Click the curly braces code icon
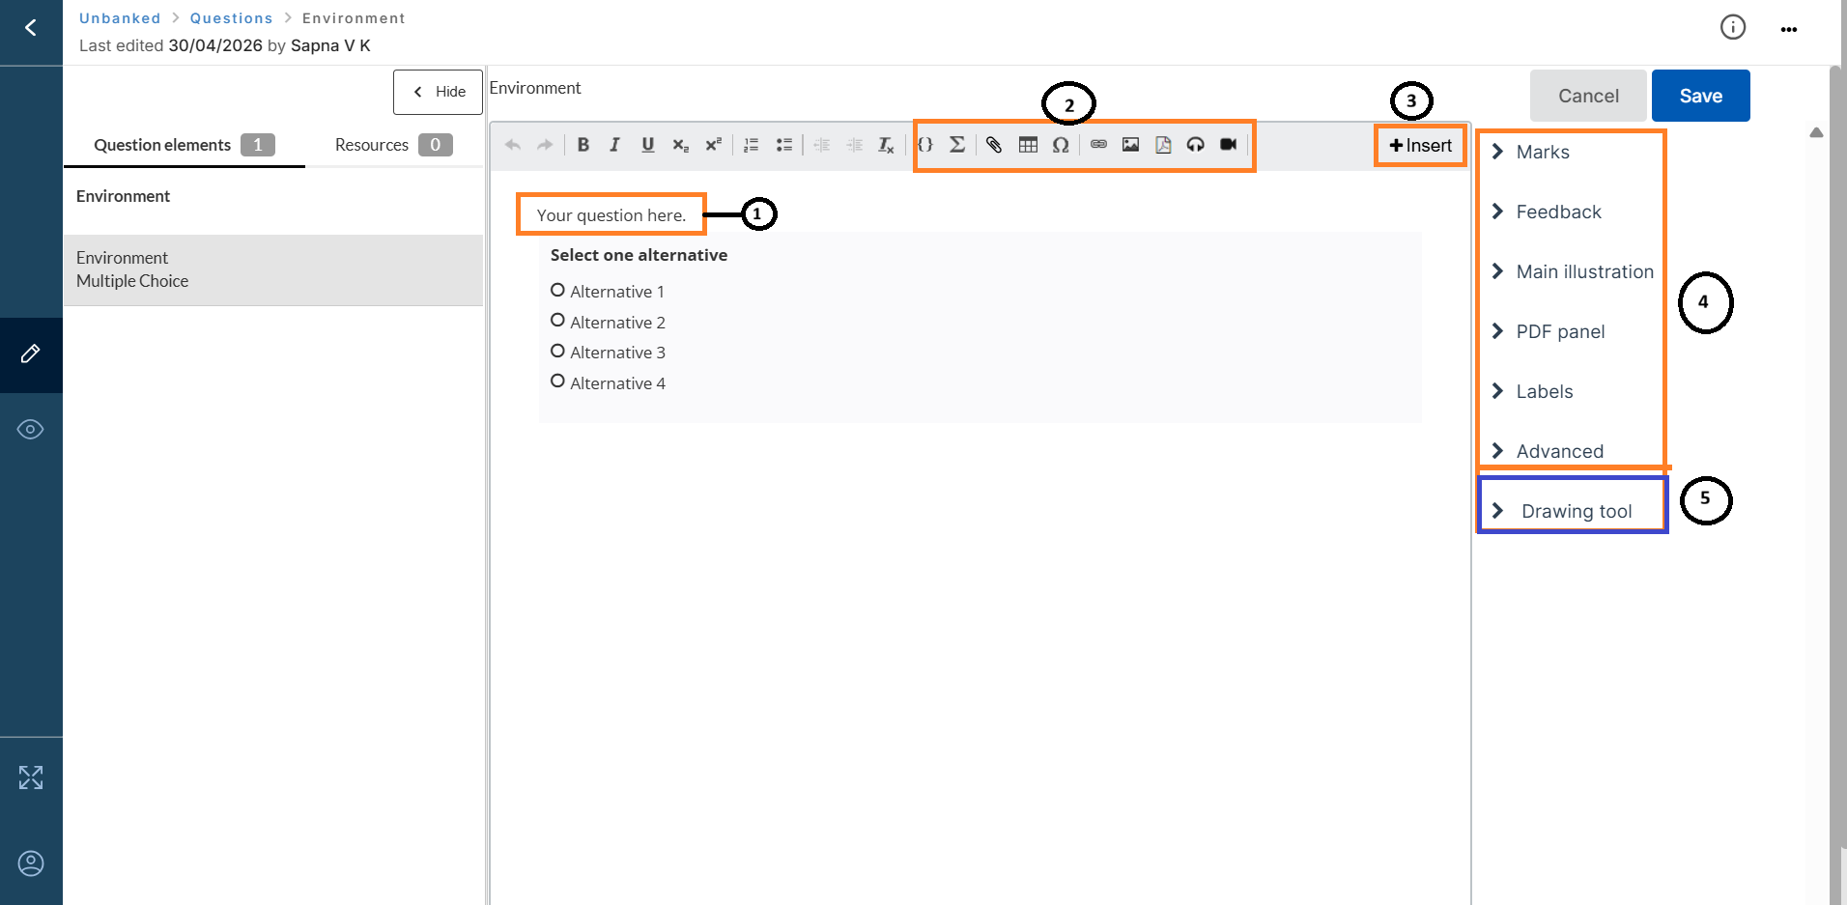 point(925,145)
